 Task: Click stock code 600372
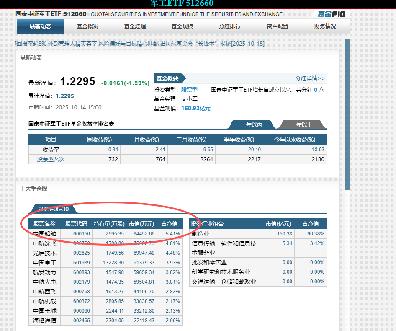[x=81, y=301]
